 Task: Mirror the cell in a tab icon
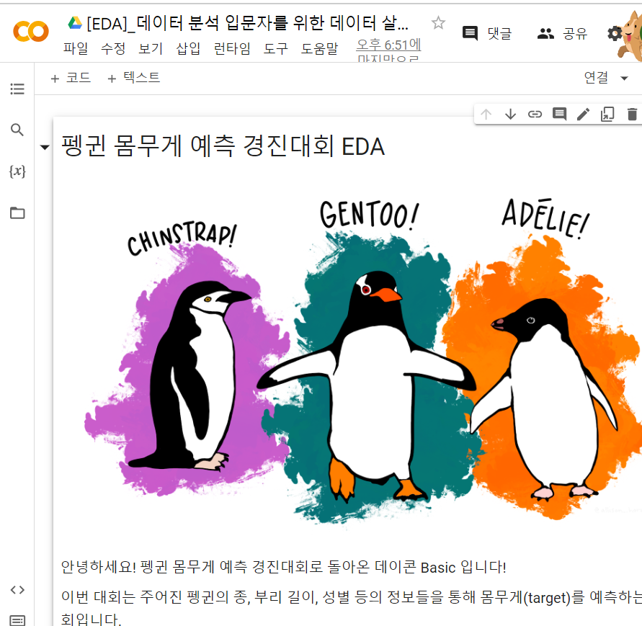607,115
